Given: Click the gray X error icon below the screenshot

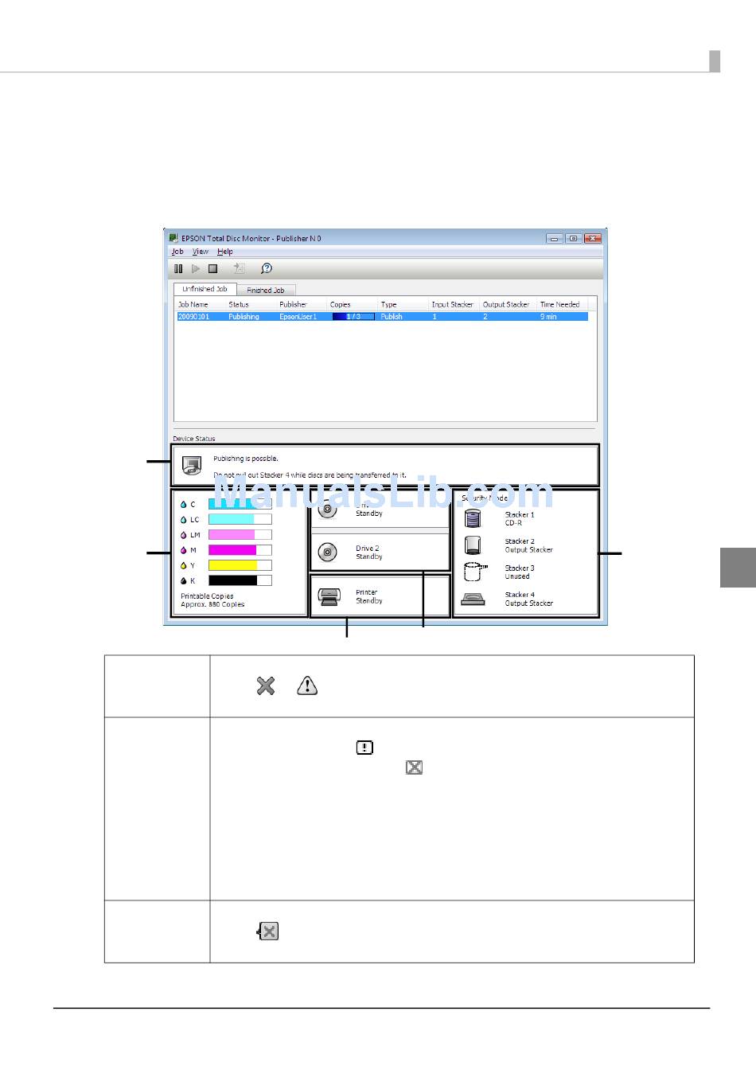Looking at the screenshot, I should (x=266, y=685).
